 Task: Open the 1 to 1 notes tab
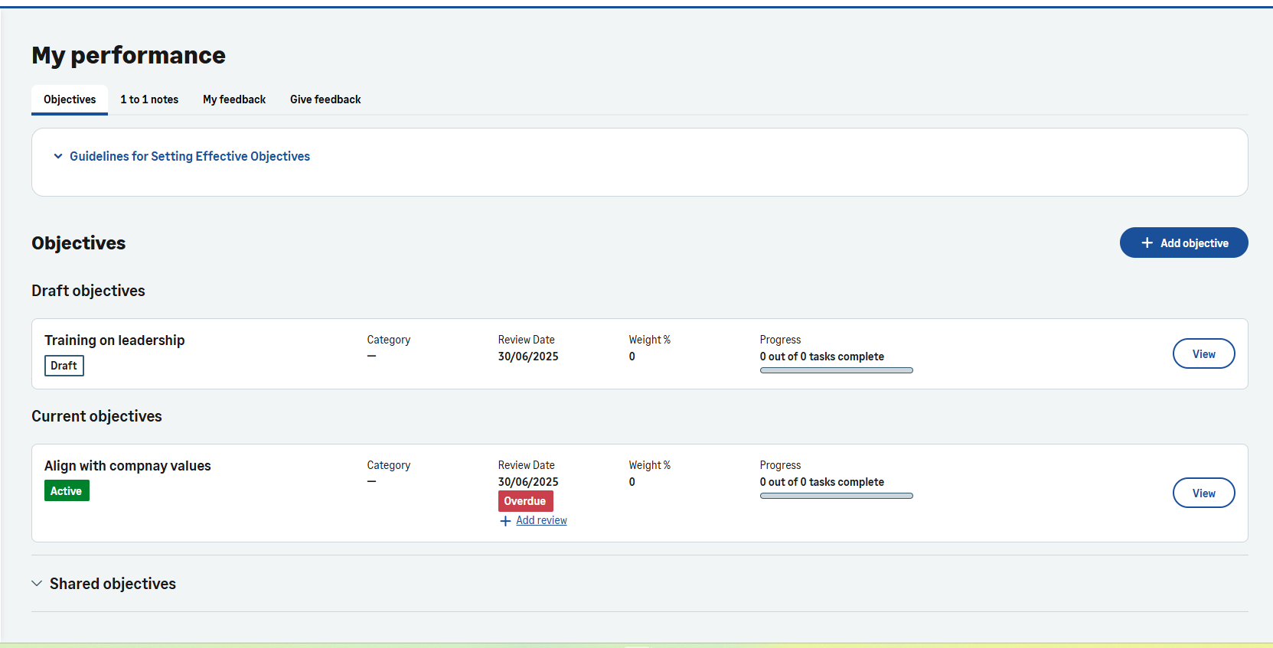point(149,99)
